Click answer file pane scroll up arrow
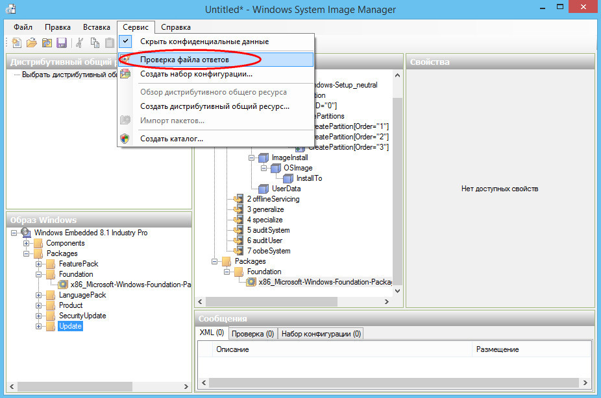 [397, 75]
